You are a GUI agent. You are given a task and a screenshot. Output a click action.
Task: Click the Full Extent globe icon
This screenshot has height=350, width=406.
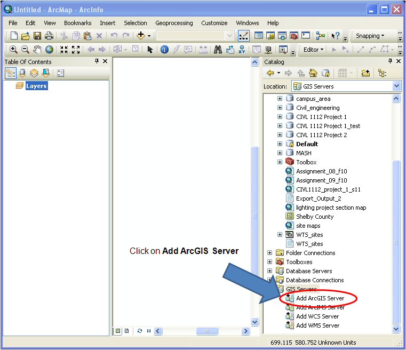point(49,49)
